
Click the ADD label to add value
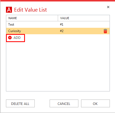tap(17, 38)
